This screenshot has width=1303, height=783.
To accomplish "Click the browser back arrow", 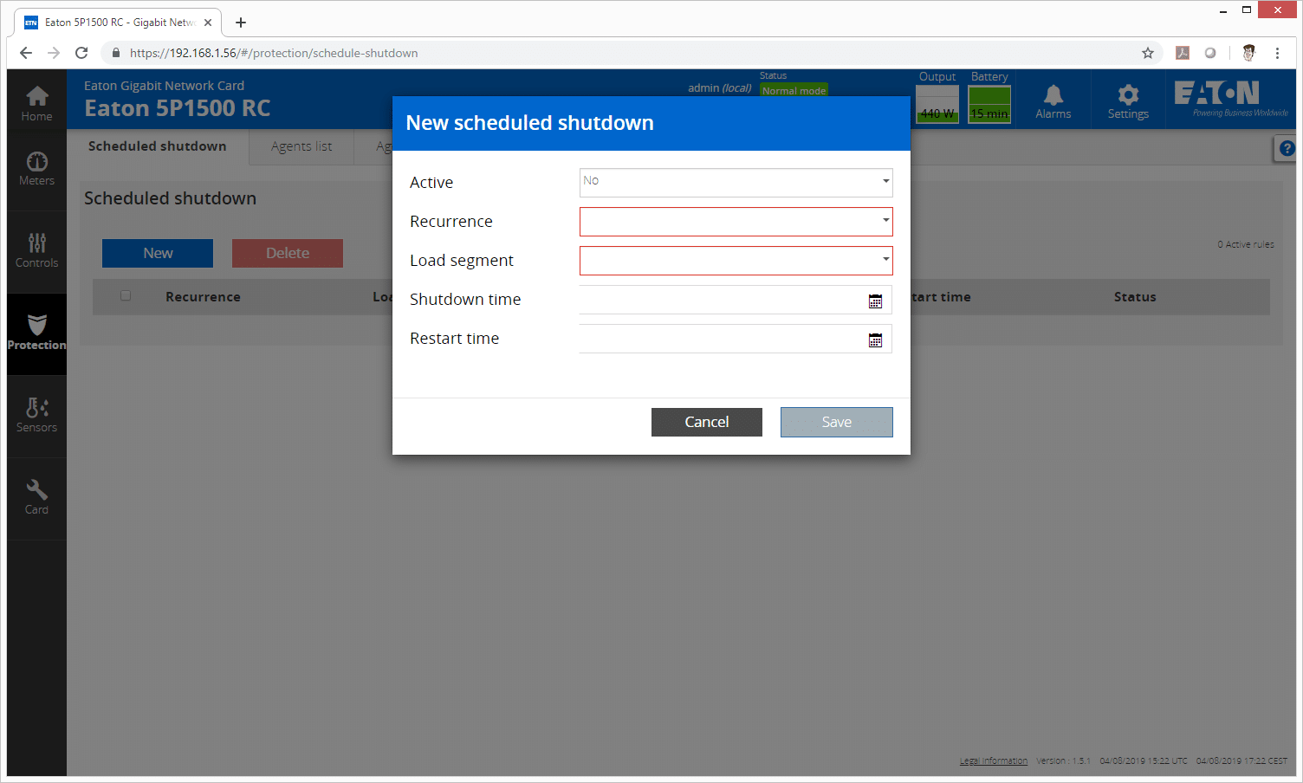I will point(26,53).
